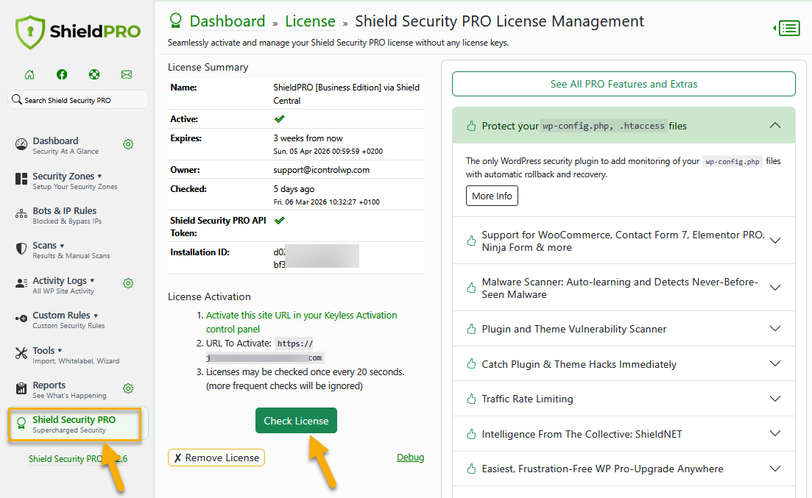Expand Traffic Rate Limiting section

[x=624, y=399]
